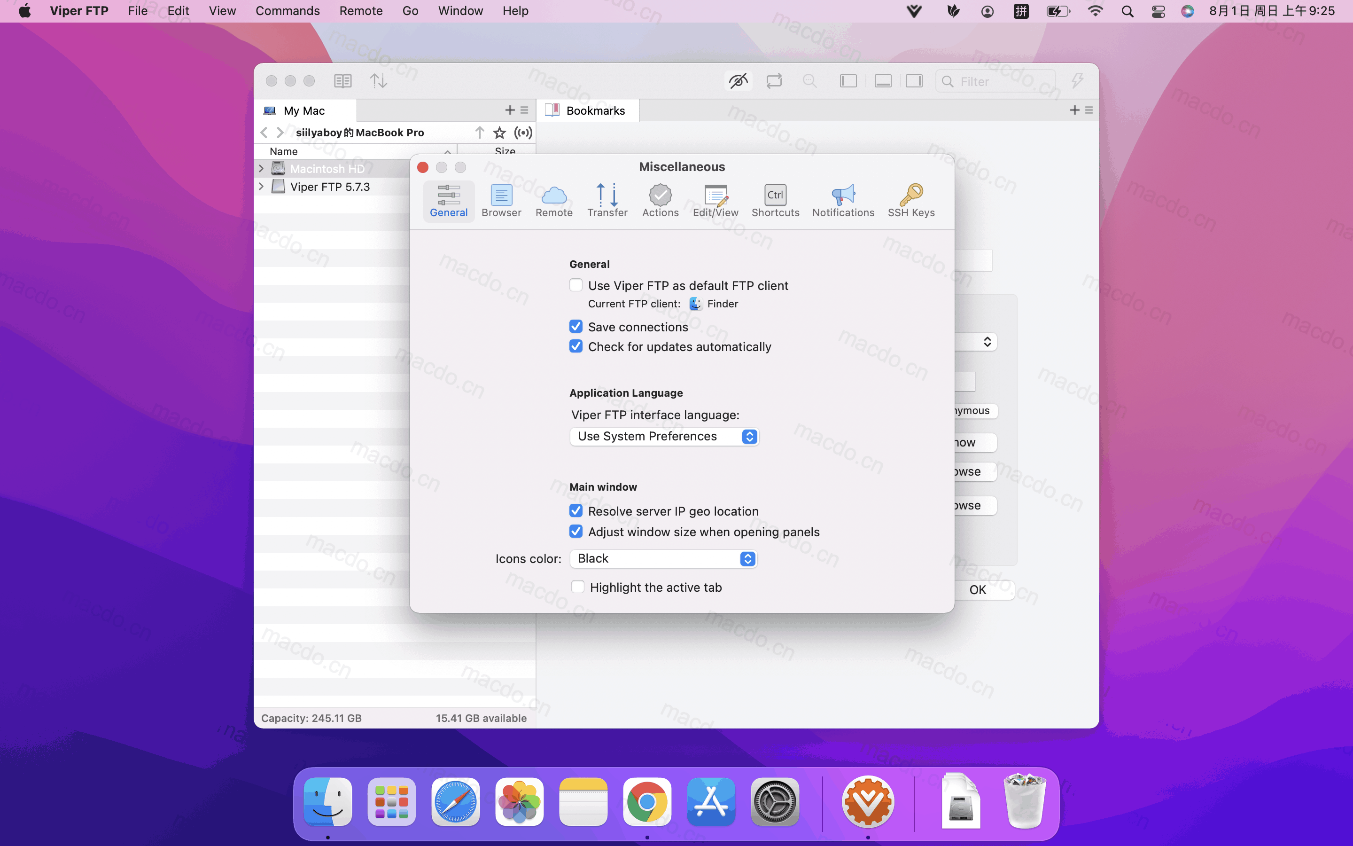Expand the Viper FTP 5.7.3 tree row
1353x846 pixels.
point(261,186)
